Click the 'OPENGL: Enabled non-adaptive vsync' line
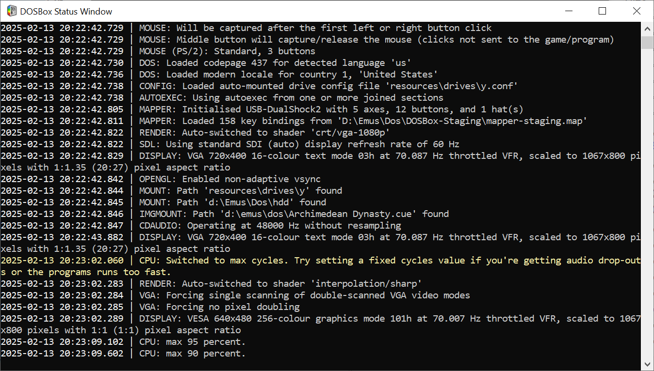The image size is (654, 371). (x=161, y=179)
